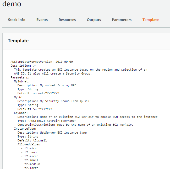Click 'Description: My Security Group from my VPC'
This screenshot has height=169, width=170.
(x=54, y=101)
